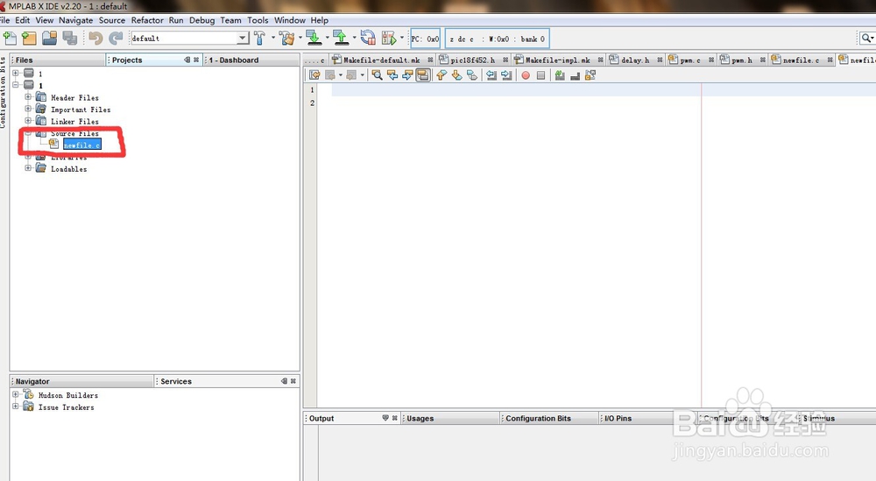
Task: Expand the first project node named 1
Action: [x=16, y=74]
